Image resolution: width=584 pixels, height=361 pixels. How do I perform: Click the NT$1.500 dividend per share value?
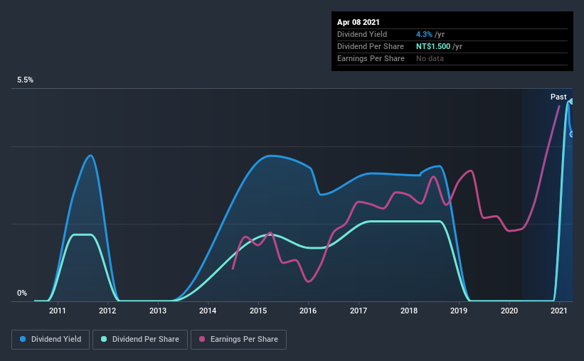click(x=433, y=46)
